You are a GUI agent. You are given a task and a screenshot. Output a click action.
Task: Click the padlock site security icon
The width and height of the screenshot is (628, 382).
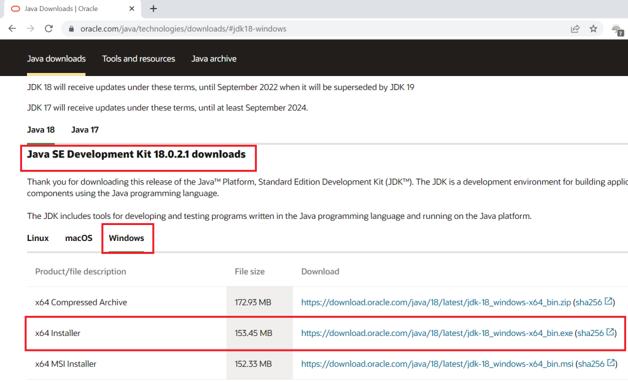tap(72, 29)
